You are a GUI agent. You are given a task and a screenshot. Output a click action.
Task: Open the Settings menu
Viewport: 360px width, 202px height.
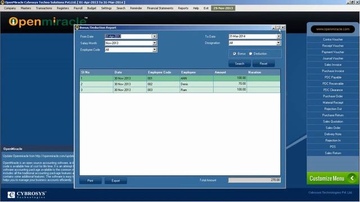pos(106,8)
